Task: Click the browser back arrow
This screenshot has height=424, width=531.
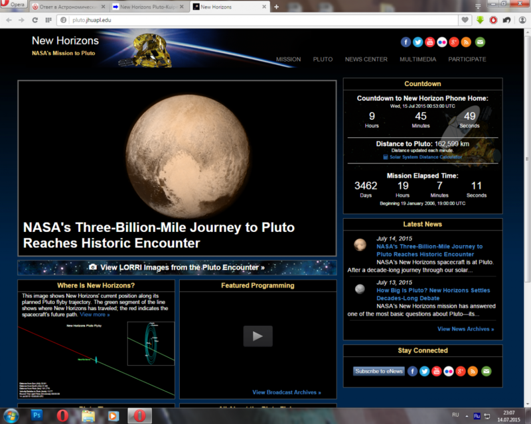Action: 9,21
